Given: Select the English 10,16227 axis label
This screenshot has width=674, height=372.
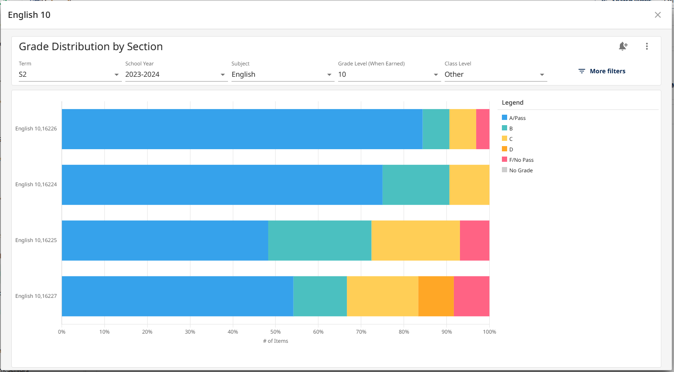Looking at the screenshot, I should tap(36, 296).
